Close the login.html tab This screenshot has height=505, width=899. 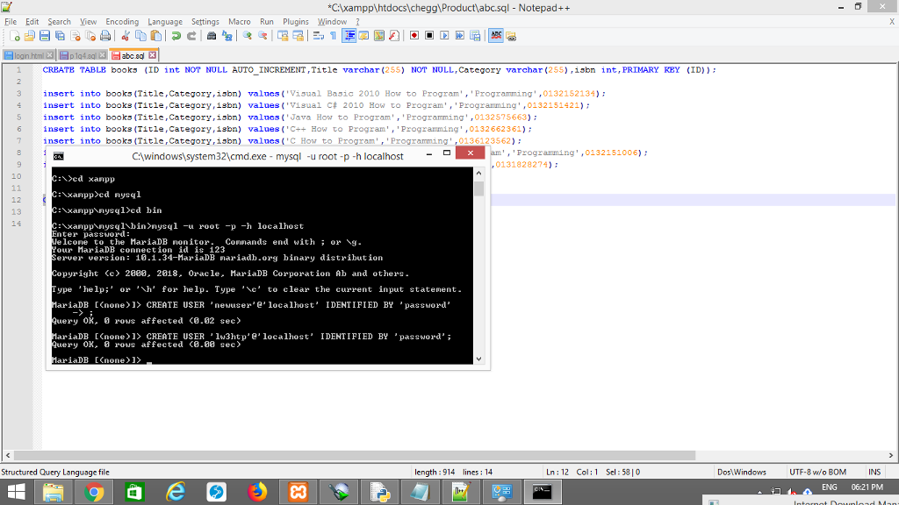coord(50,55)
